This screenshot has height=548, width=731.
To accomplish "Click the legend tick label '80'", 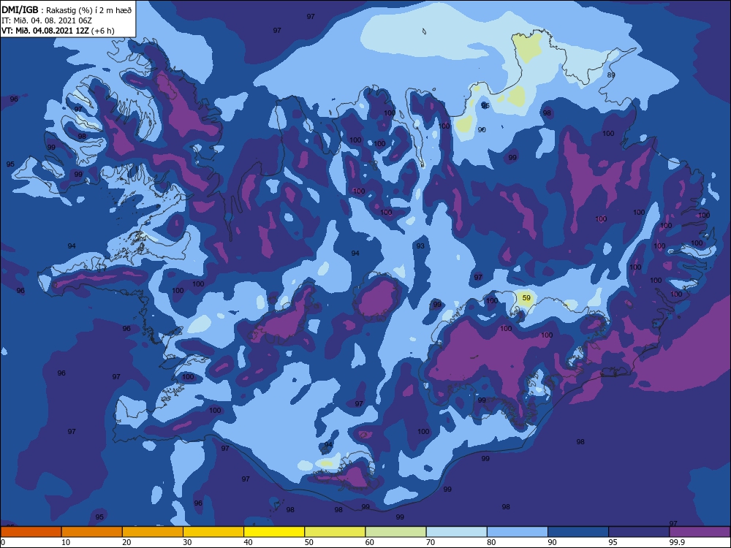I will (491, 542).
